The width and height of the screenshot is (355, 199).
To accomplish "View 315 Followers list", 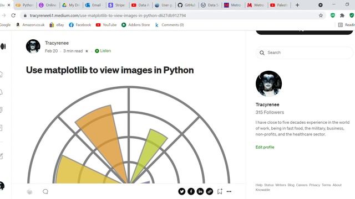I will tap(270, 112).
